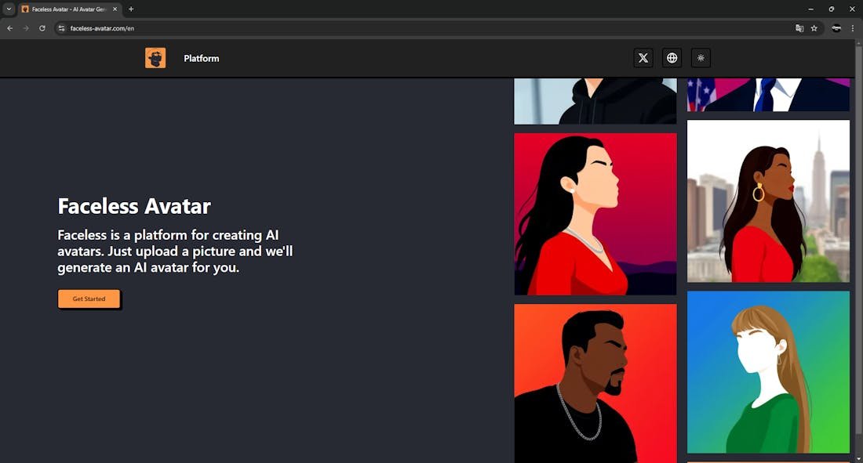Click the Faceless Avatar logo icon
This screenshot has width=863, height=463.
tap(155, 58)
